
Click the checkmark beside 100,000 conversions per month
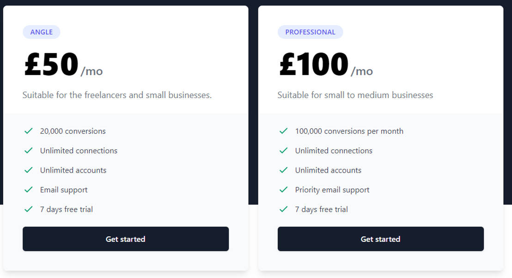(x=283, y=131)
